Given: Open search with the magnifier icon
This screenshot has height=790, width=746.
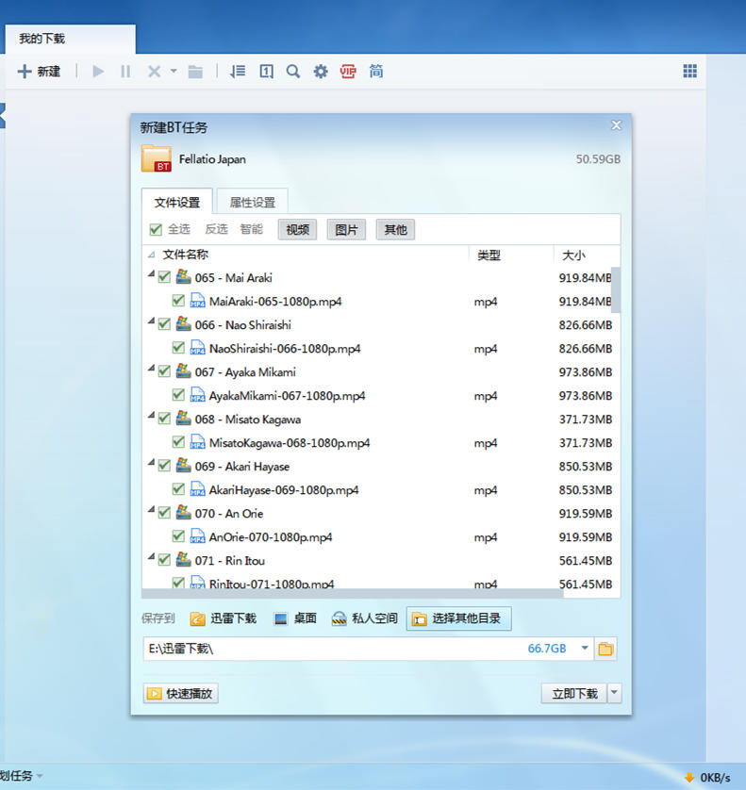Looking at the screenshot, I should [293, 72].
